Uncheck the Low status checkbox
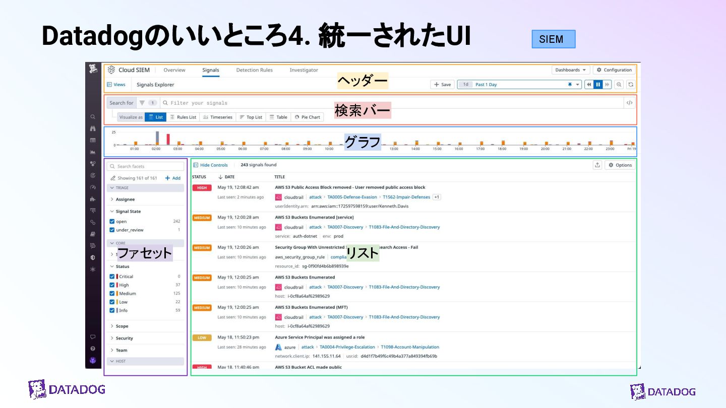 112,302
